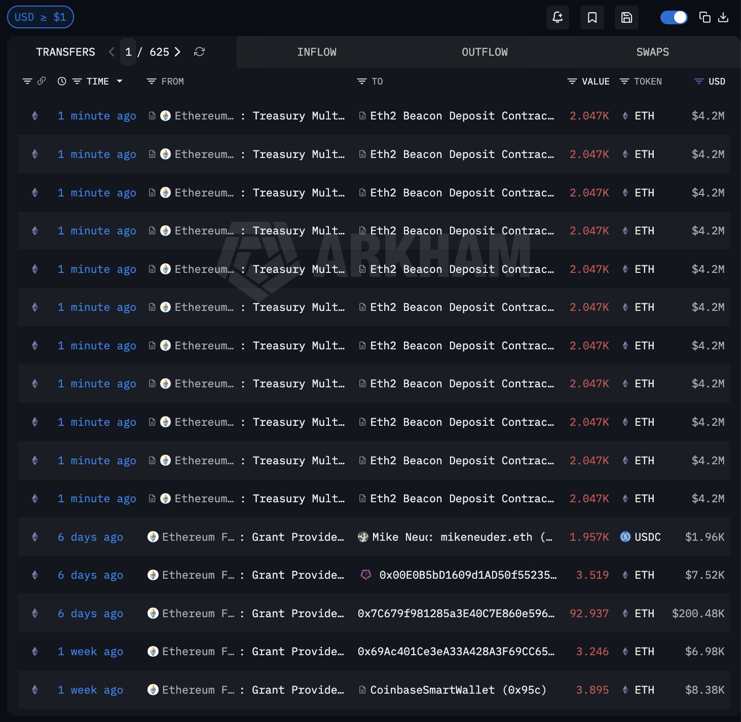Go to next page with right chevron

tap(177, 52)
